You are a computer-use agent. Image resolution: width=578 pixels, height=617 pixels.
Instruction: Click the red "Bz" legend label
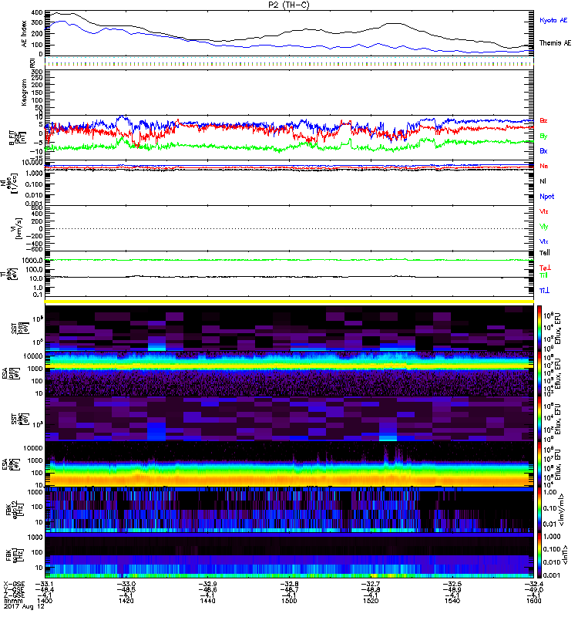[x=543, y=120]
